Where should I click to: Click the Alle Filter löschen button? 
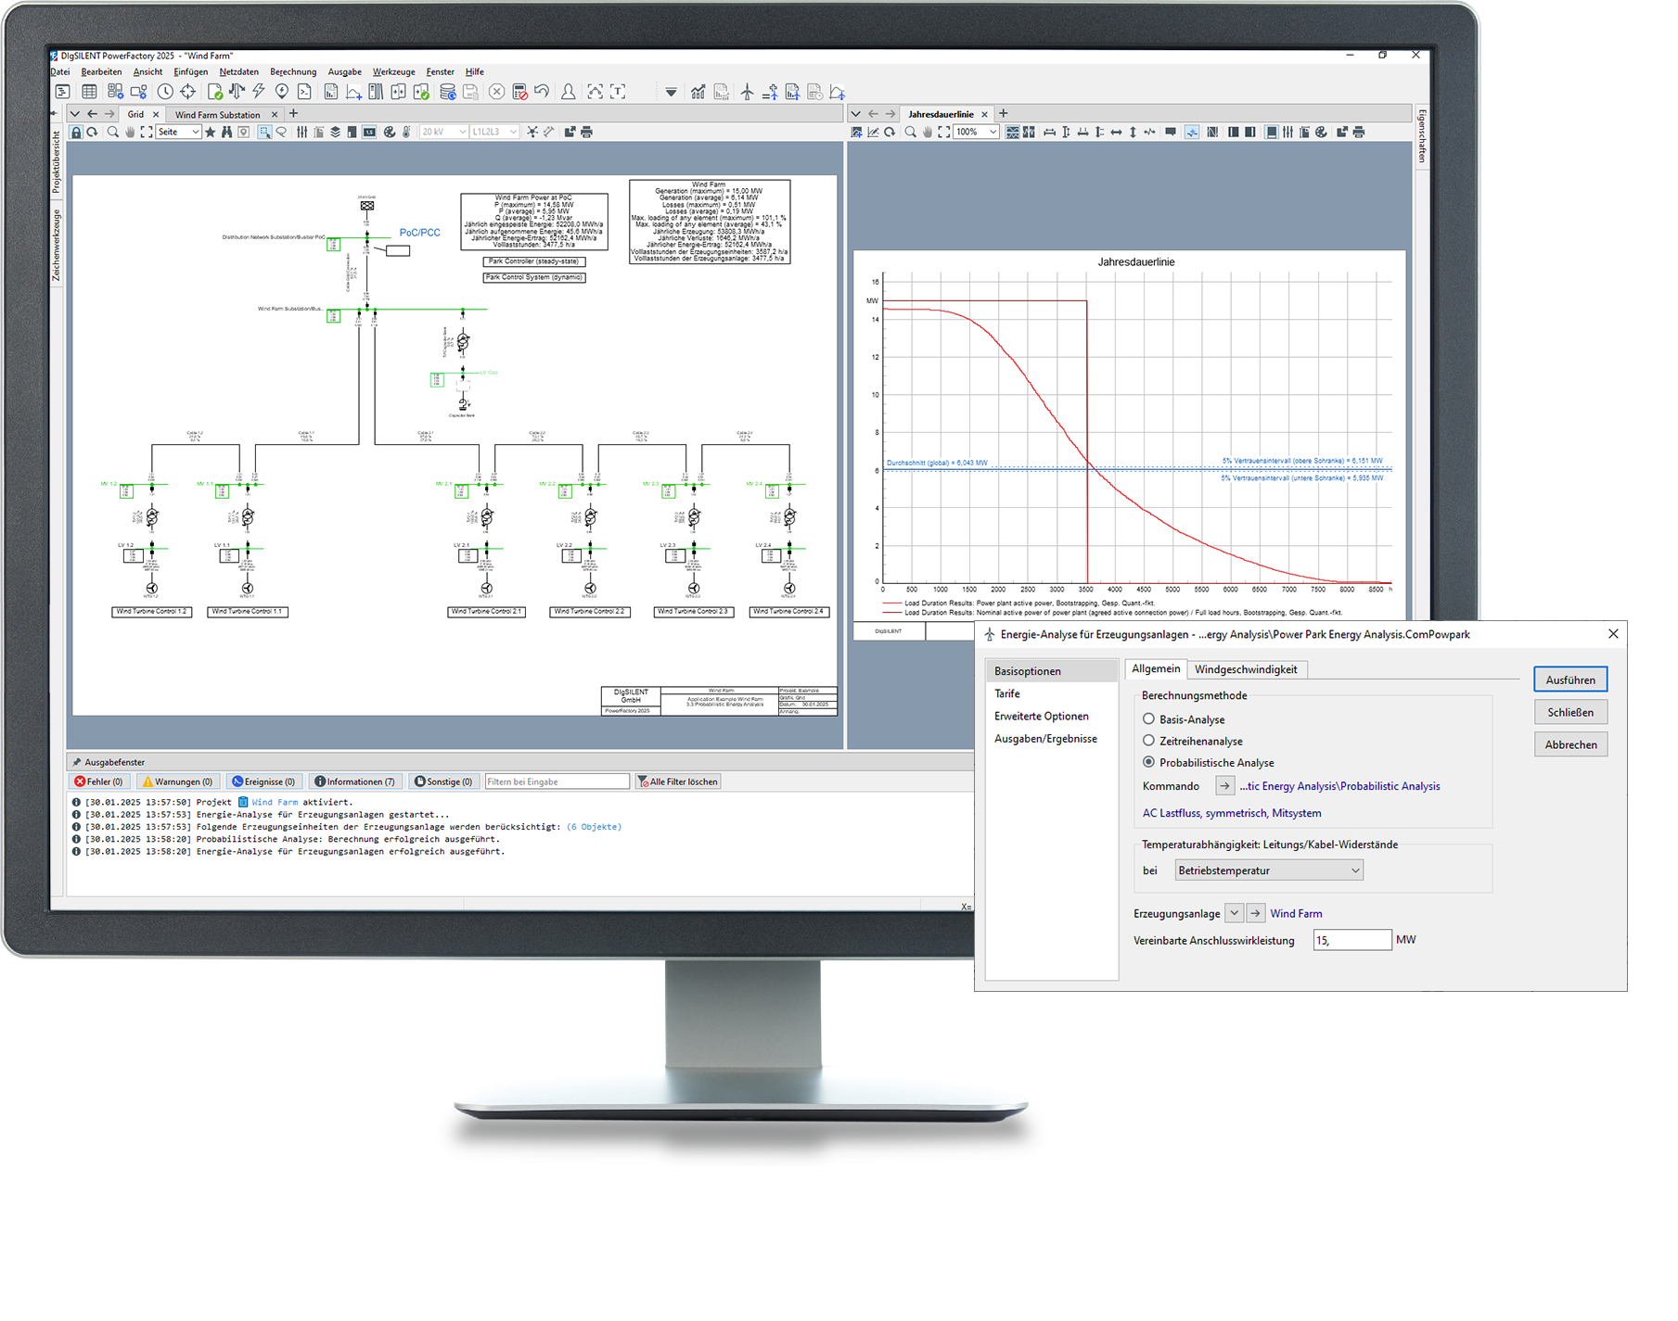point(678,781)
